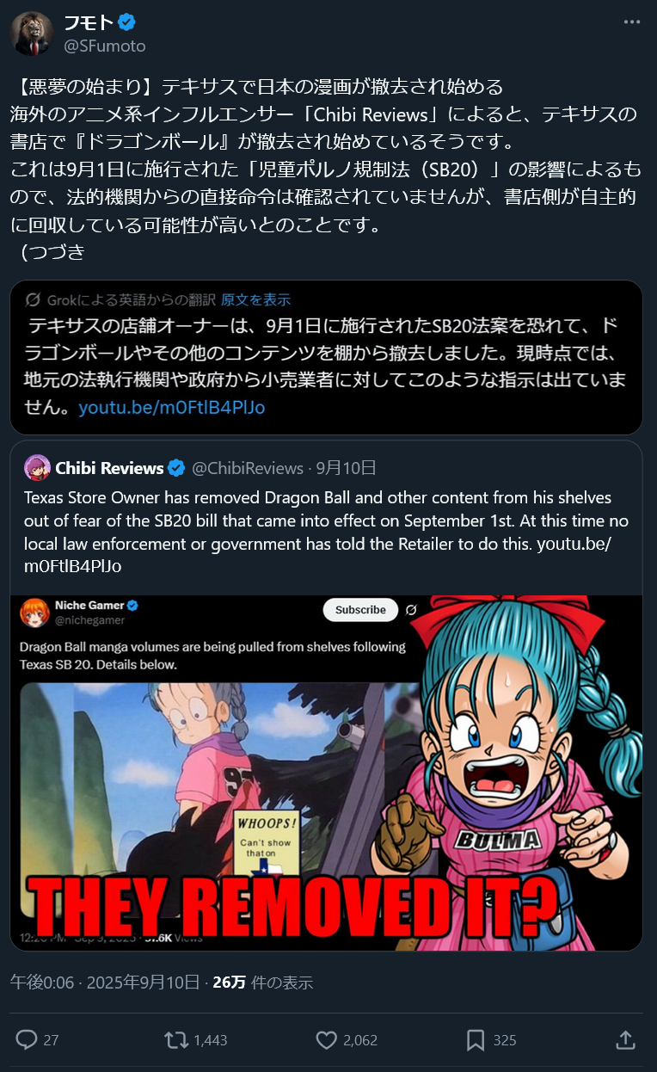The height and width of the screenshot is (1072, 657).
Task: Open the three-dot more options menu
Action: coord(631,22)
